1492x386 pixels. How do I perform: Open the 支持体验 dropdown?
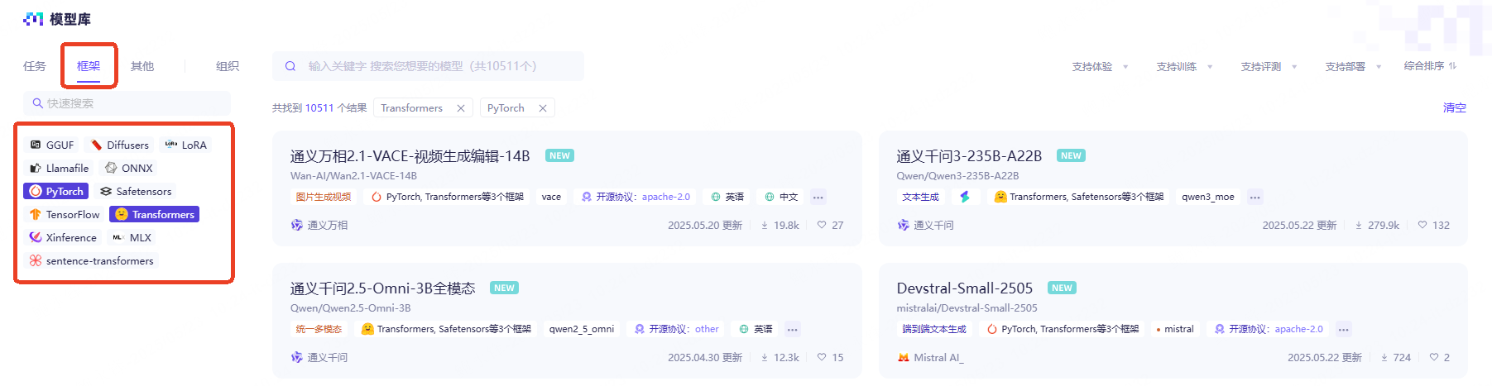(x=1100, y=66)
